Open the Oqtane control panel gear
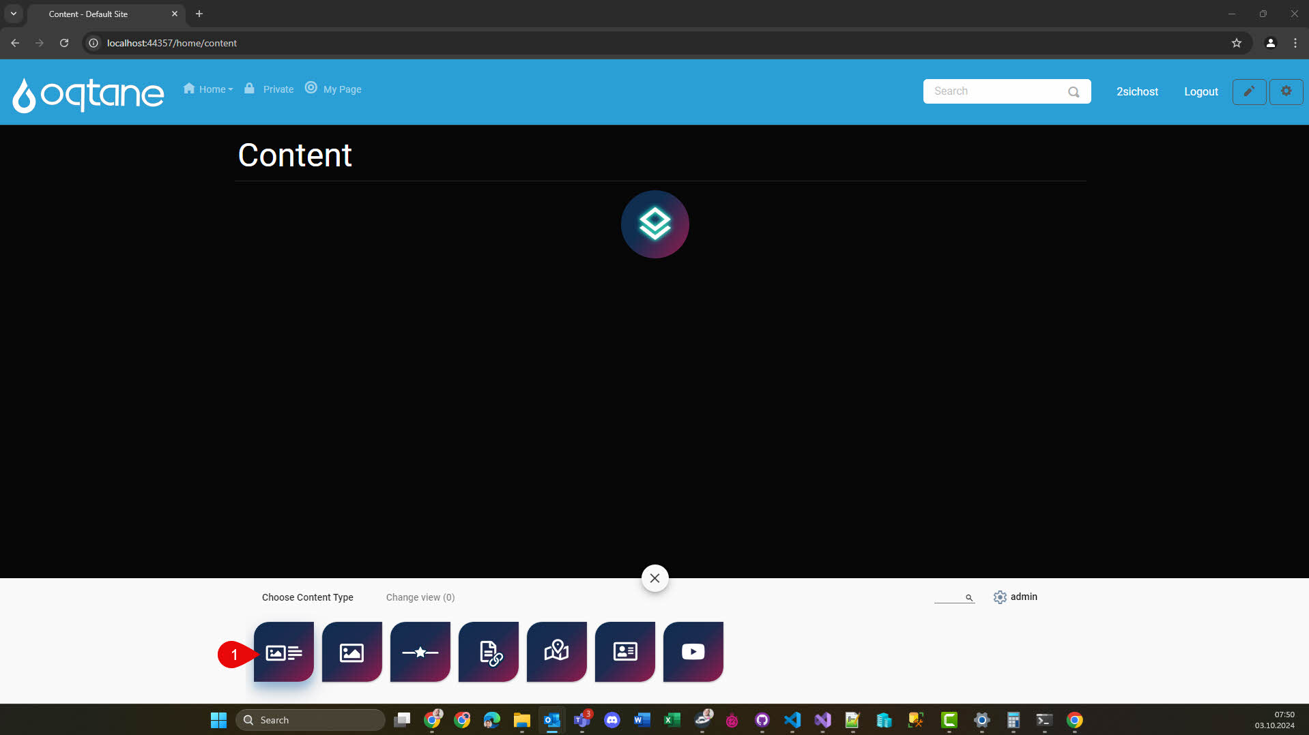The width and height of the screenshot is (1309, 735). point(1286,91)
